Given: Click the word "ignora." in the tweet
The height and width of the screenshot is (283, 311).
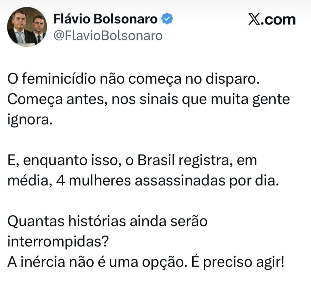Looking at the screenshot, I should (x=30, y=119).
